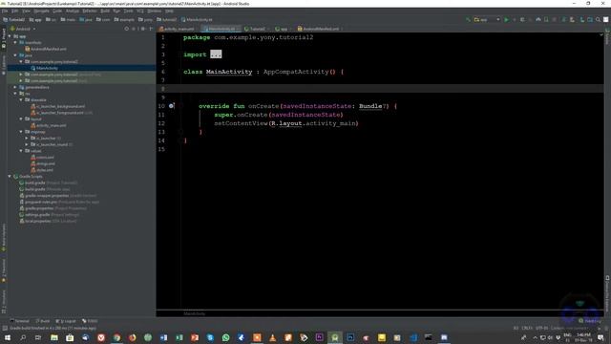Image resolution: width=611 pixels, height=344 pixels.
Task: Select styles.xml in the values folder
Action: 42,170
